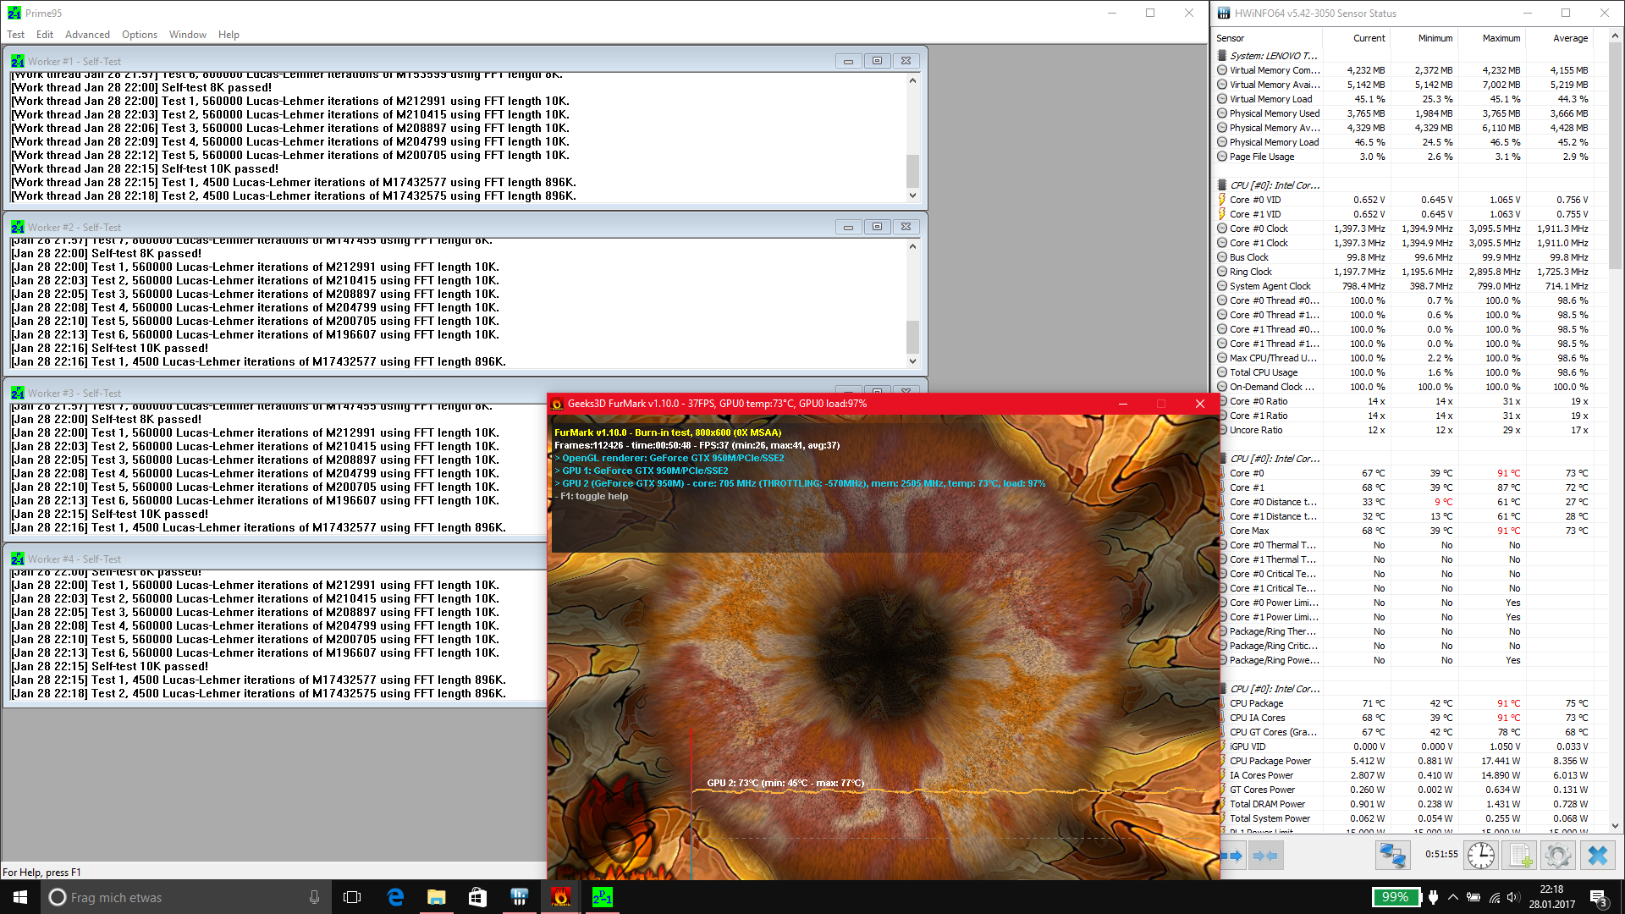Click the HWiNFO reset clock icon
The height and width of the screenshot is (914, 1625).
pos(1480,856)
